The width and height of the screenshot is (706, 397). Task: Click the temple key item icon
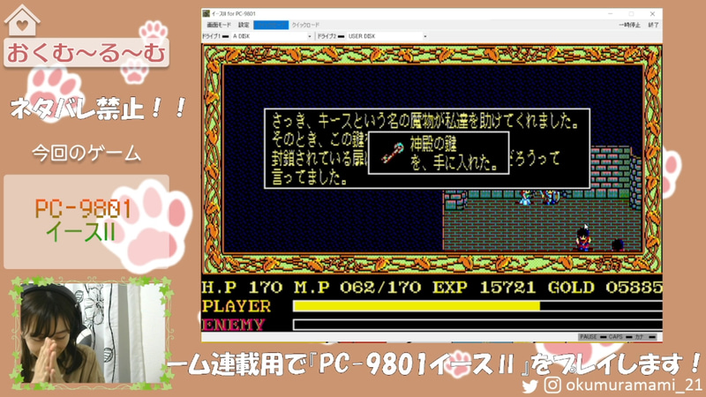tap(392, 153)
